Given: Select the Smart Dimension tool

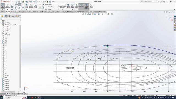Looking at the screenshot, I should pyautogui.click(x=7, y=6).
